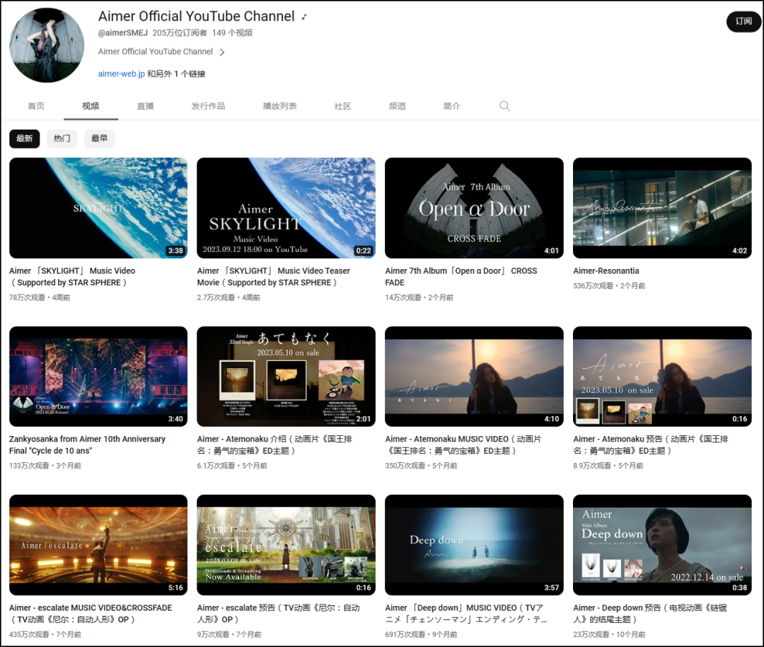Sort videos by 最早 chip
This screenshot has height=647, width=764.
100,139
